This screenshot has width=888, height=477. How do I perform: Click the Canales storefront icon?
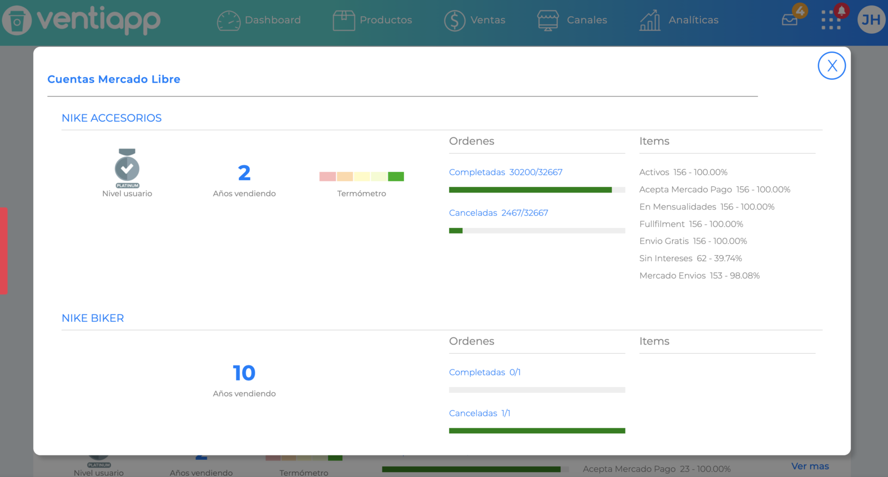click(548, 21)
